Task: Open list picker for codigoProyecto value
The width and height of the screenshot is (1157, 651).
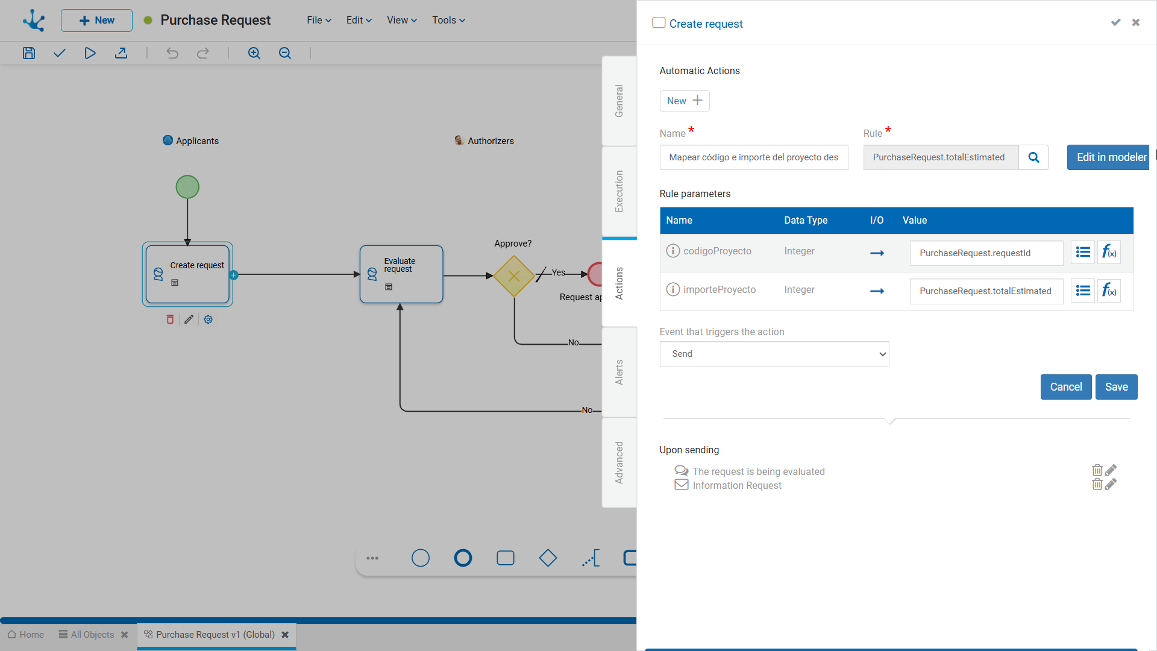Action: coord(1083,253)
